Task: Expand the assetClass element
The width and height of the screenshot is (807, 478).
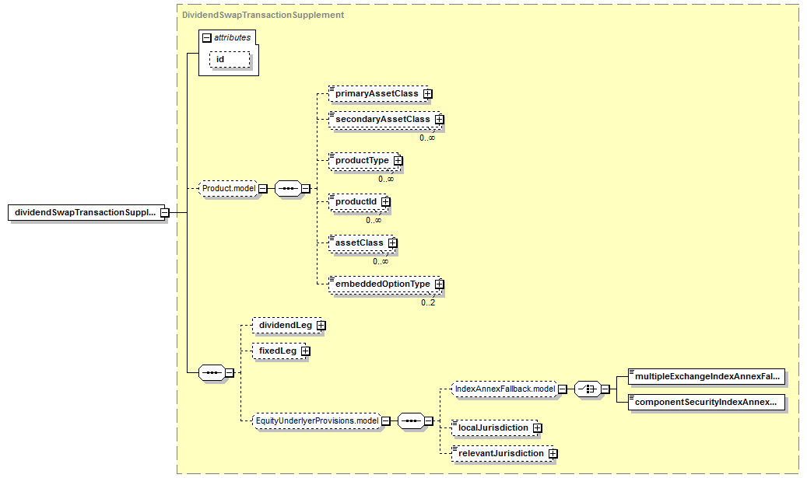Action: [393, 243]
